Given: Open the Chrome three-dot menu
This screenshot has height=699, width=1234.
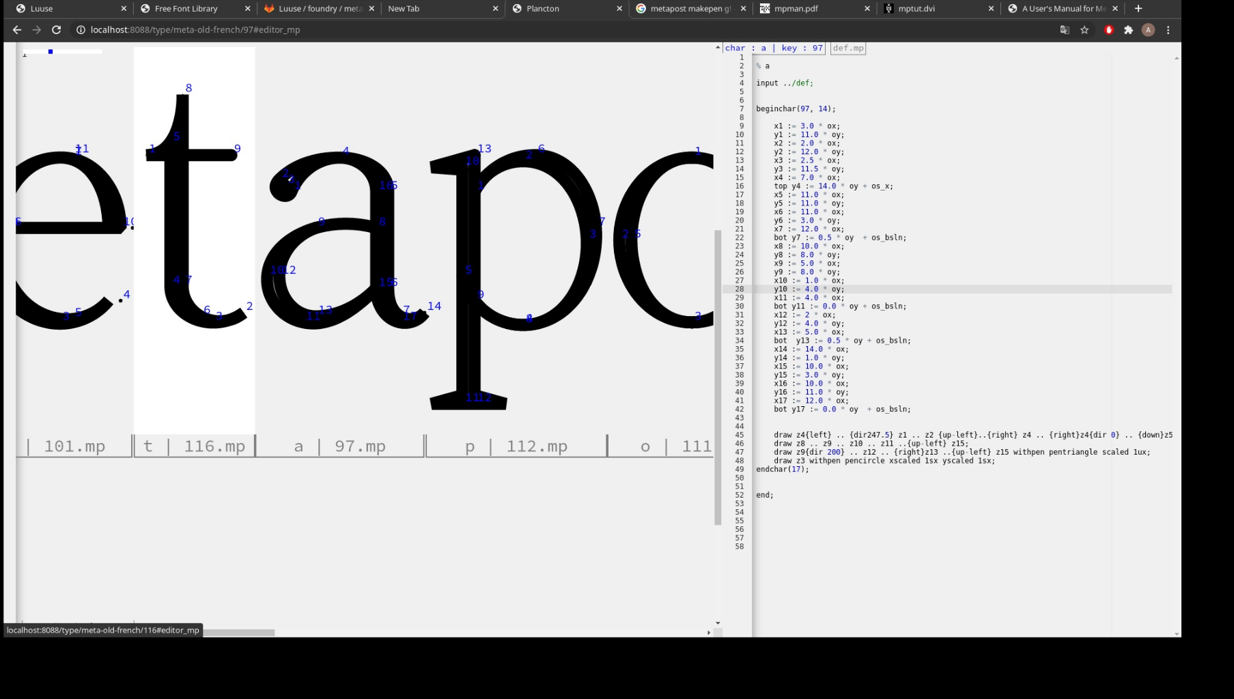Looking at the screenshot, I should 1168,30.
